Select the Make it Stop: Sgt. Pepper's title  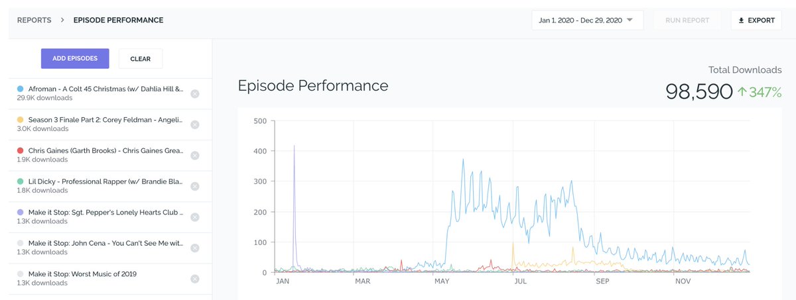coord(105,213)
